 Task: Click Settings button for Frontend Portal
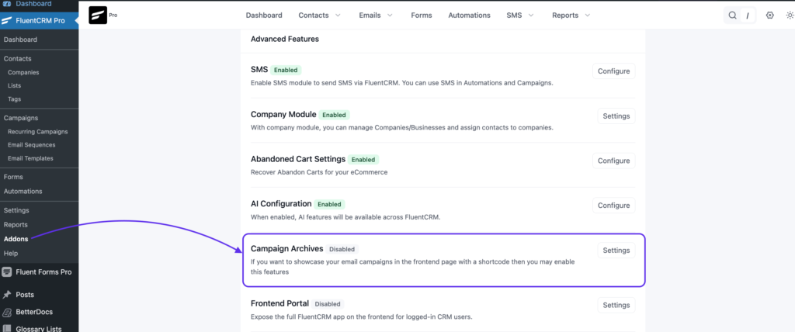[616, 305]
